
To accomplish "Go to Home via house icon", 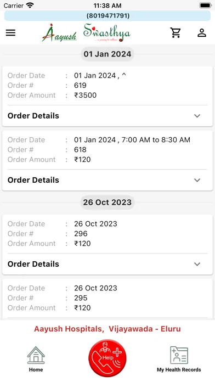I will (36, 356).
